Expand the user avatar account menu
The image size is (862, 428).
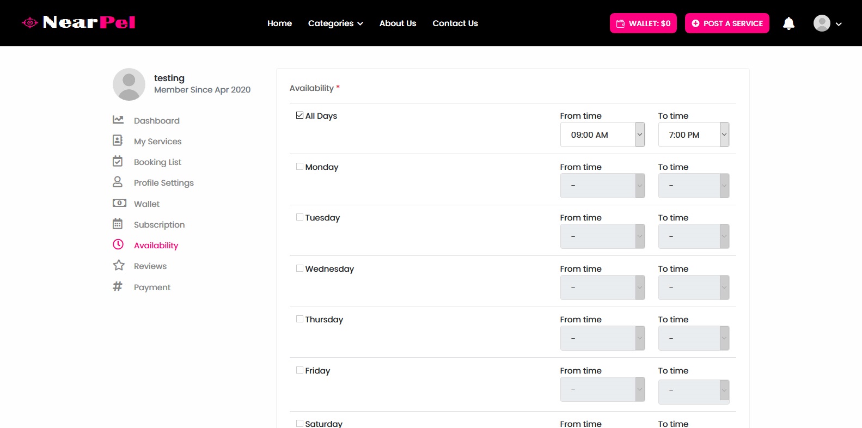(x=827, y=23)
